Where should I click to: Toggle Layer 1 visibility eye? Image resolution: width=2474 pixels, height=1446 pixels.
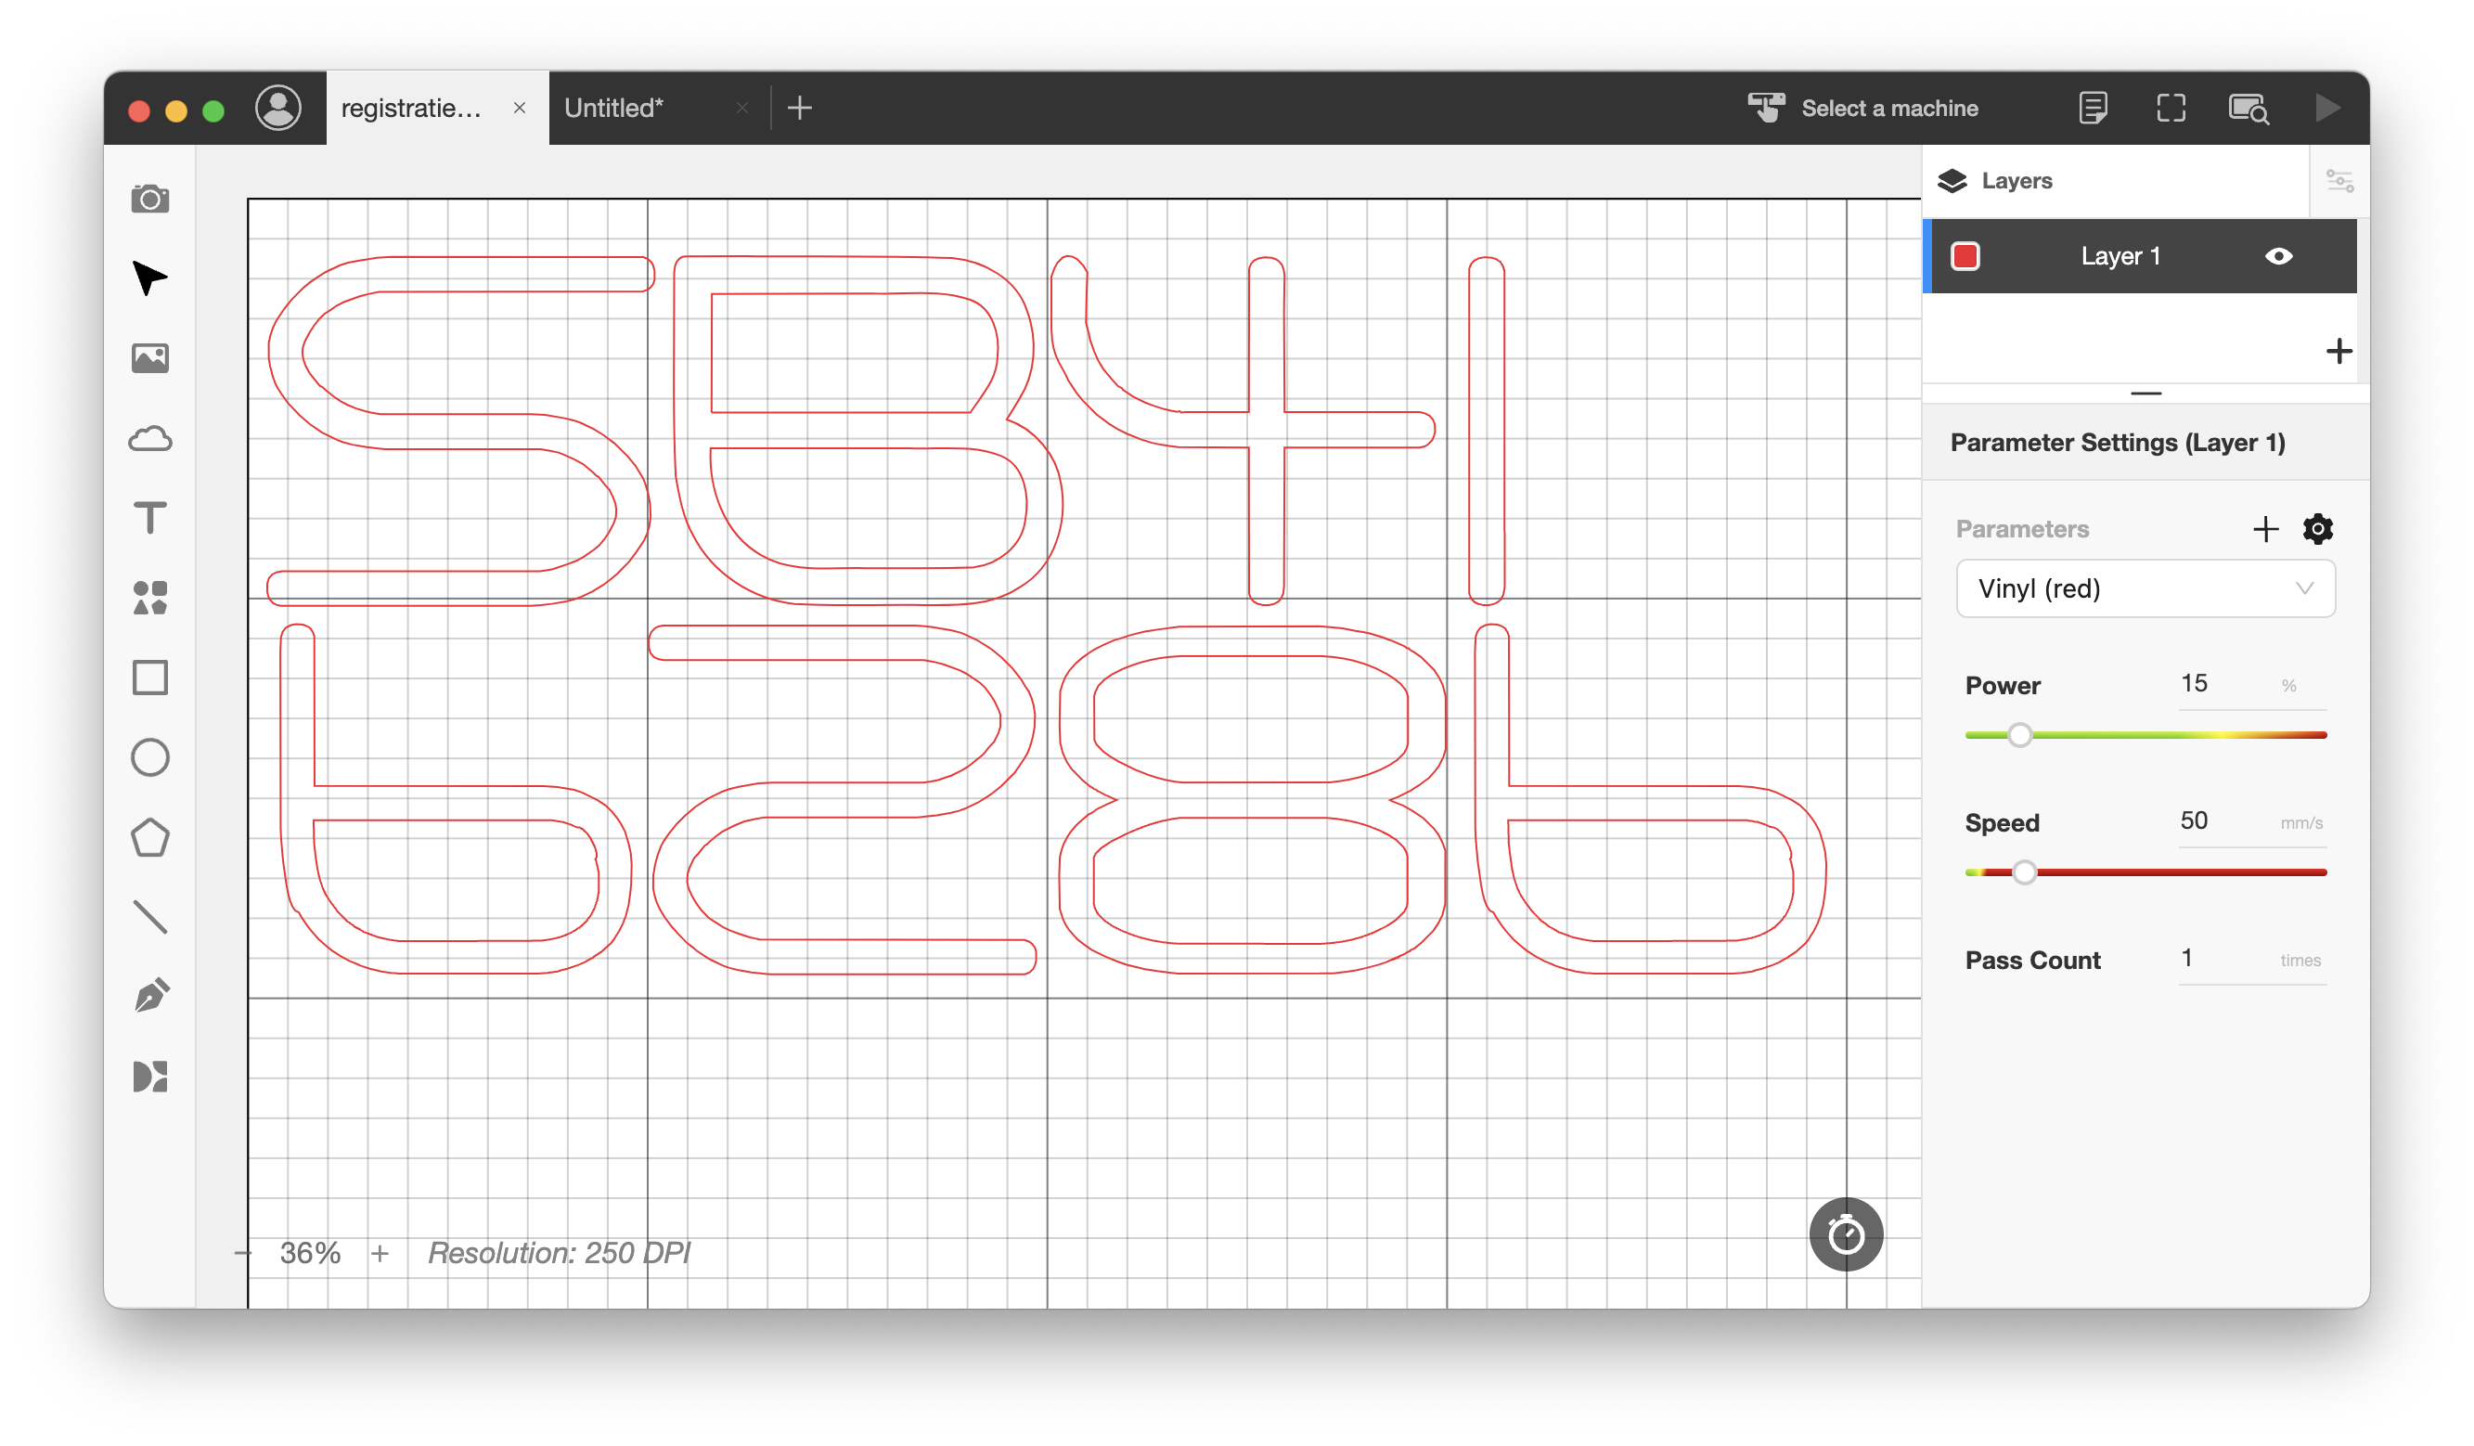pos(2280,256)
